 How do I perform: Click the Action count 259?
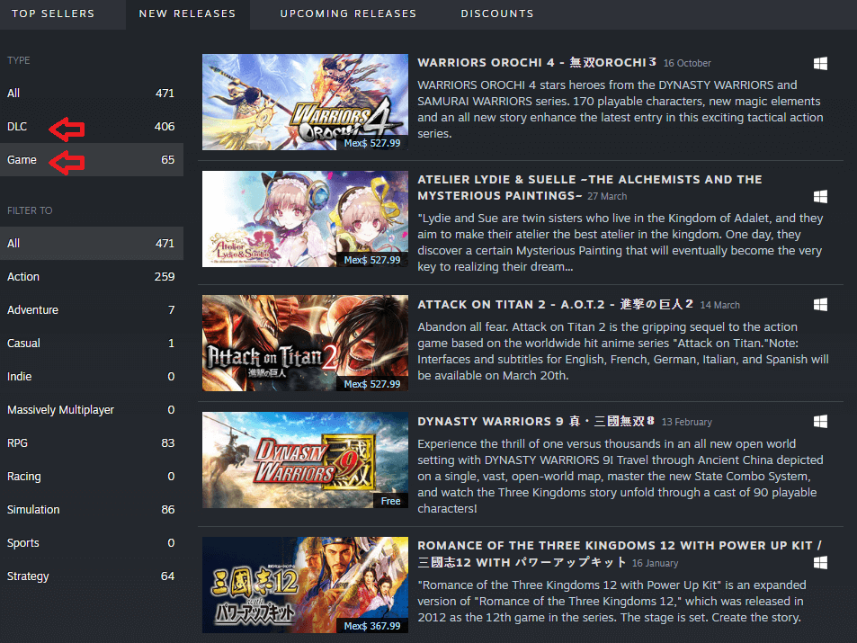click(165, 277)
